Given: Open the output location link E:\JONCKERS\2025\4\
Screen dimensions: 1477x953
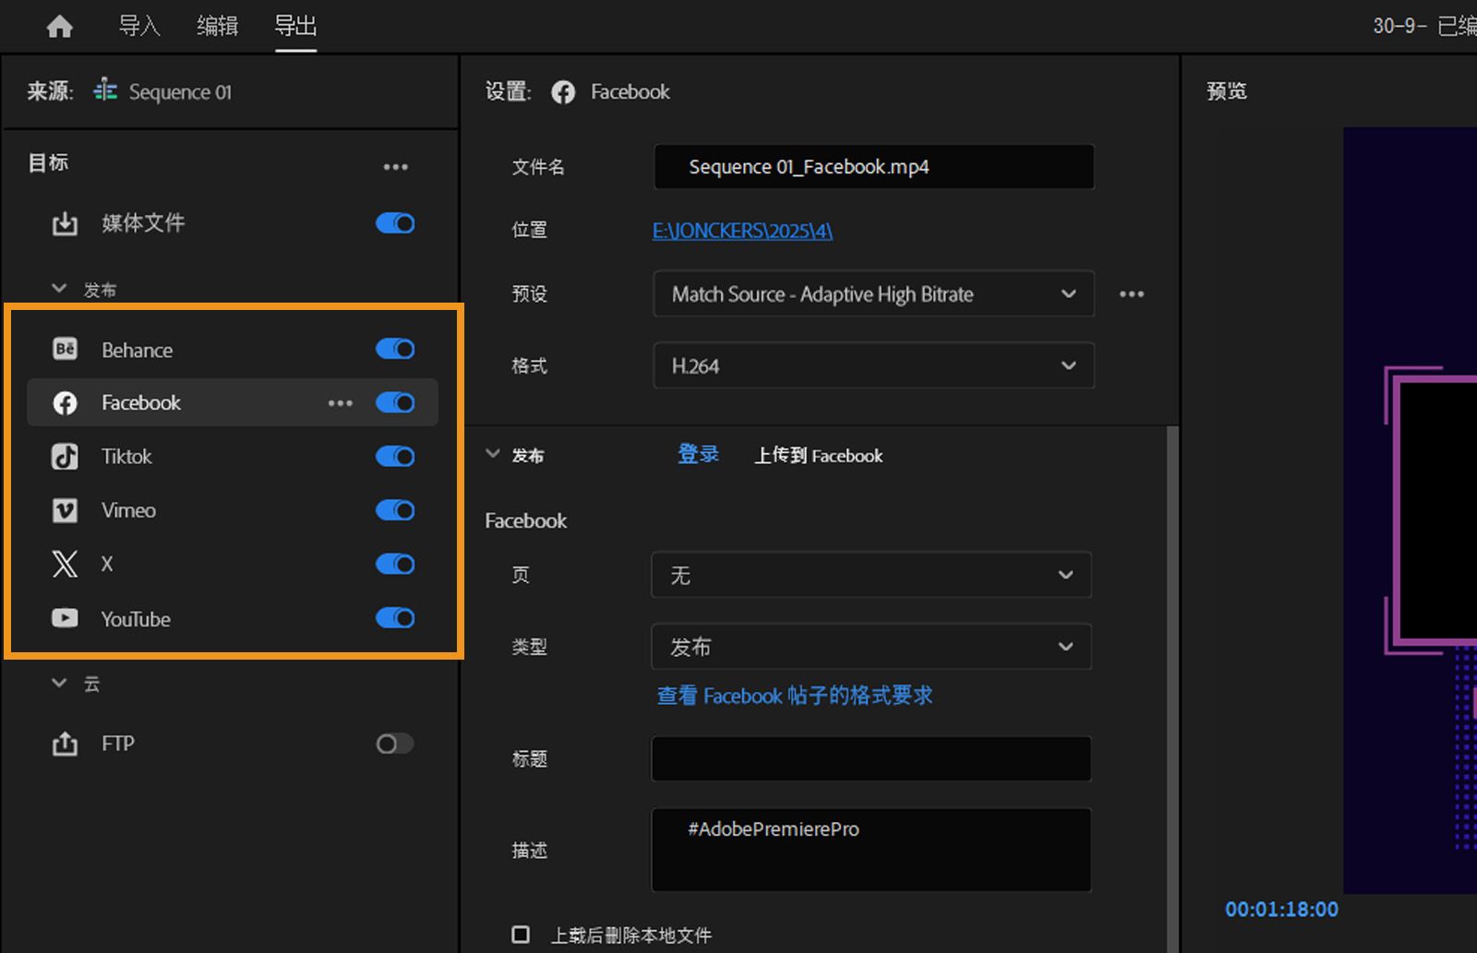Looking at the screenshot, I should click(x=742, y=231).
